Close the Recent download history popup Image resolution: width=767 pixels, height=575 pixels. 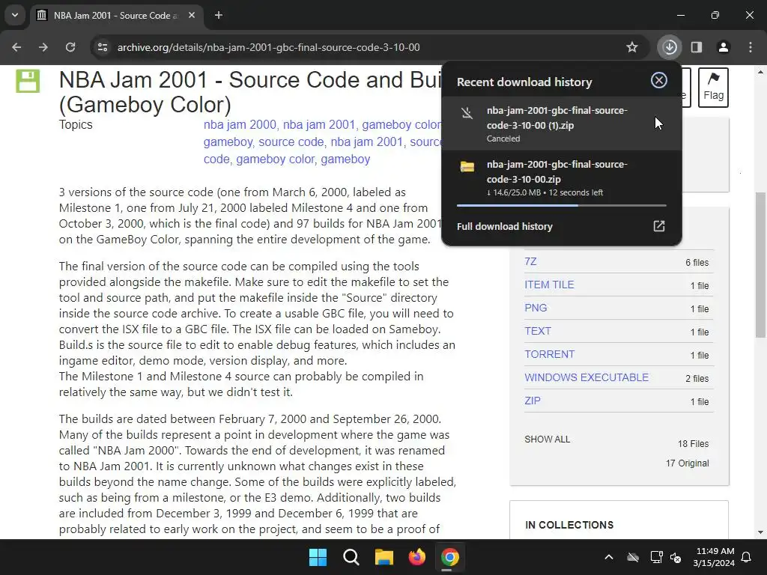[x=659, y=80]
